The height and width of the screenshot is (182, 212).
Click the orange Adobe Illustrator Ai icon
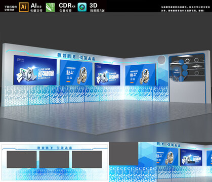24,7
